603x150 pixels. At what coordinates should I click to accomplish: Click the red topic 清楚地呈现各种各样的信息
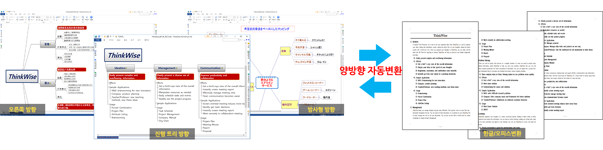tap(71, 28)
